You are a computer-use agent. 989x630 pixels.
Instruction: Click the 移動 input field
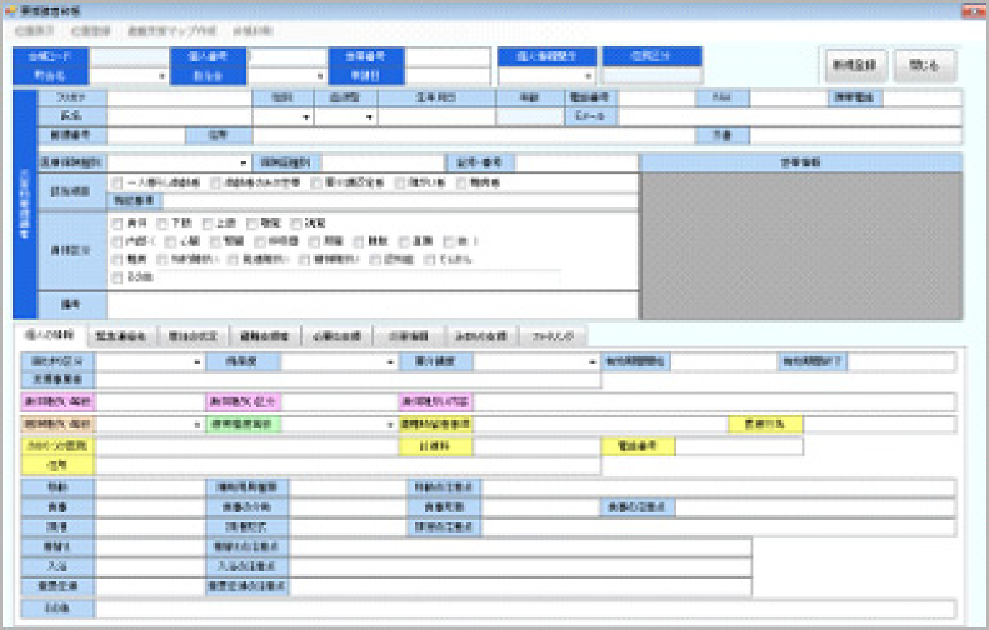click(x=150, y=487)
